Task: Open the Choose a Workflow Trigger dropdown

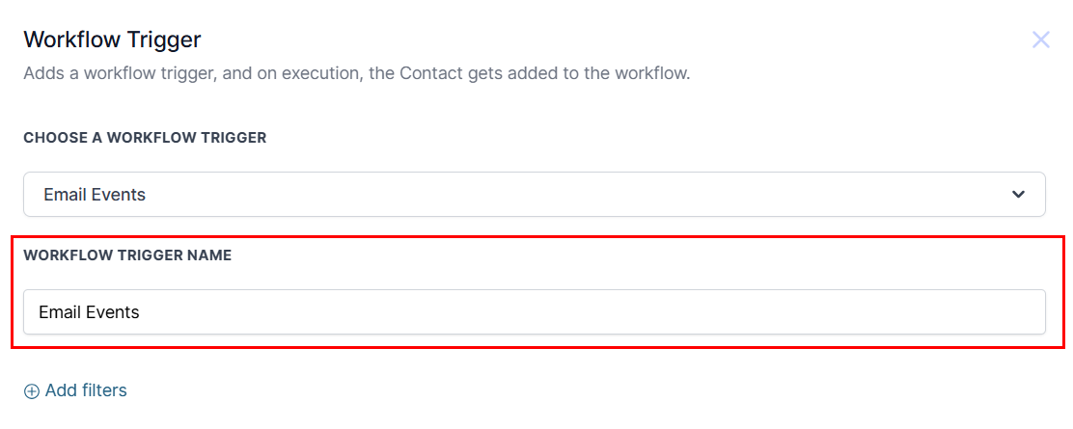Action: (534, 195)
